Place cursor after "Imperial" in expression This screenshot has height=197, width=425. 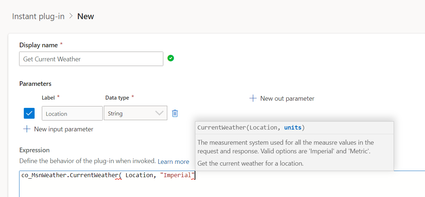(195, 175)
